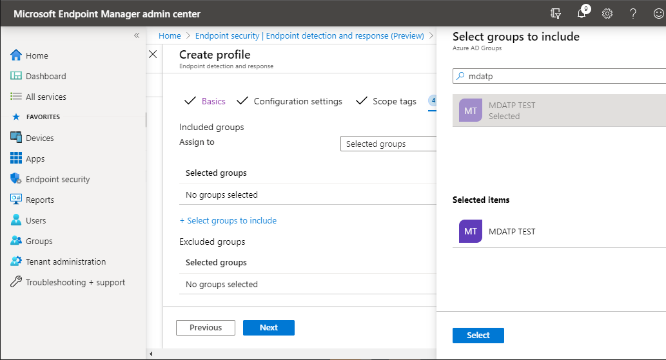Viewport: 666px width, 360px height.
Task: Open Devices in the navigation menu
Action: coord(40,138)
